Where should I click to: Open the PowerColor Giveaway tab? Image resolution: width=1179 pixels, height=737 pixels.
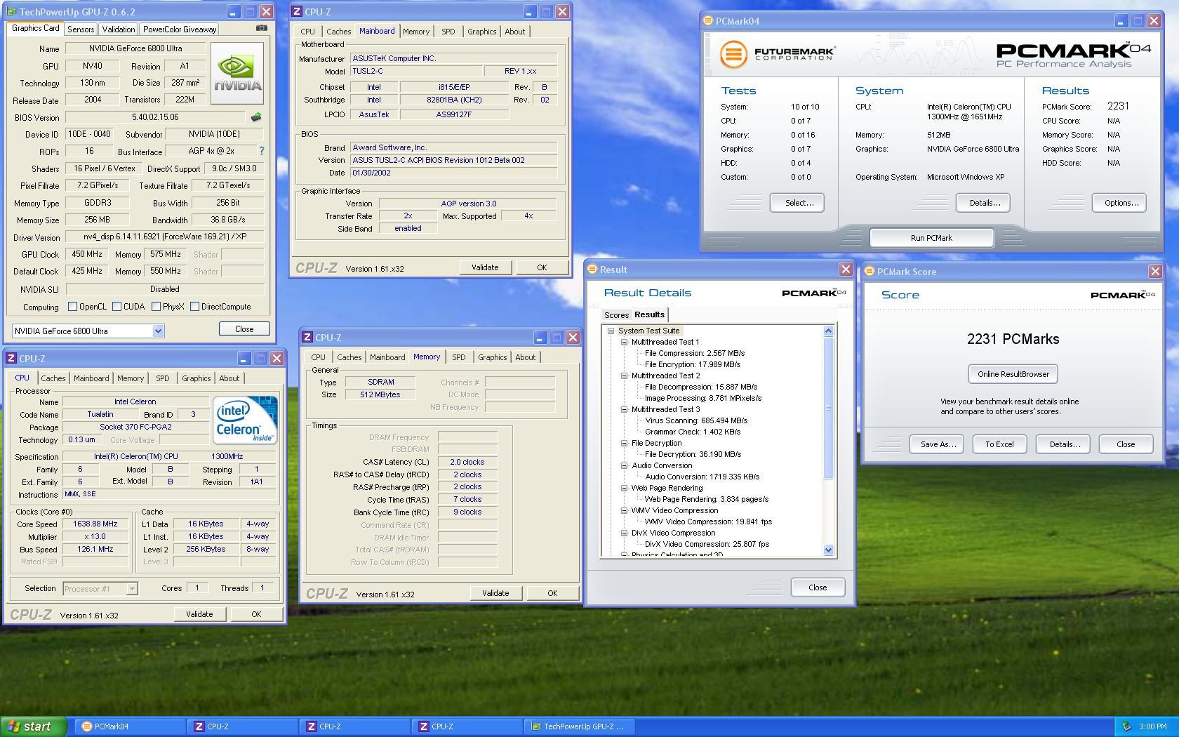pos(180,29)
